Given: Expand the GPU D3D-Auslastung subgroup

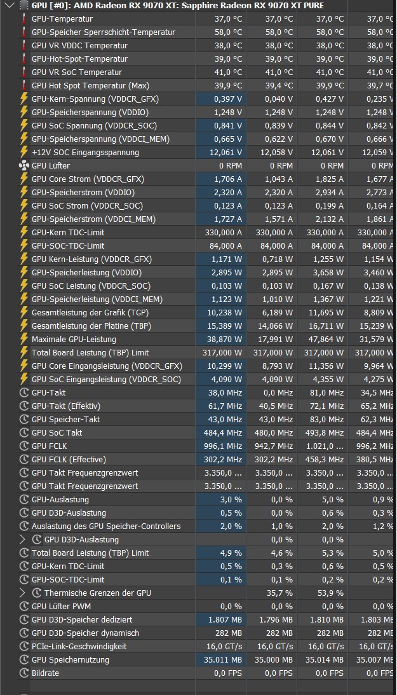Looking at the screenshot, I should (x=23, y=539).
